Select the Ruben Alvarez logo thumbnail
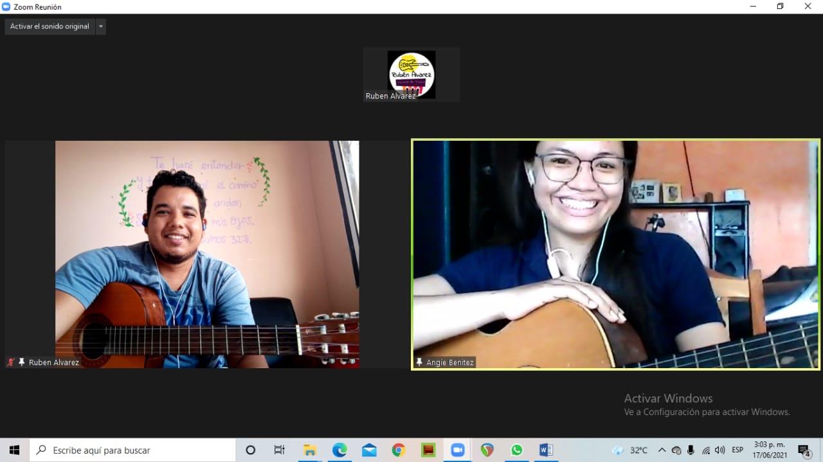823x462 pixels. tap(411, 75)
